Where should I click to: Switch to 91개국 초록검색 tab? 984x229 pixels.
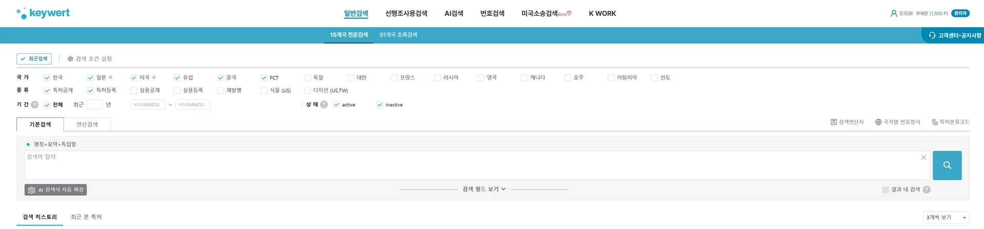point(398,35)
